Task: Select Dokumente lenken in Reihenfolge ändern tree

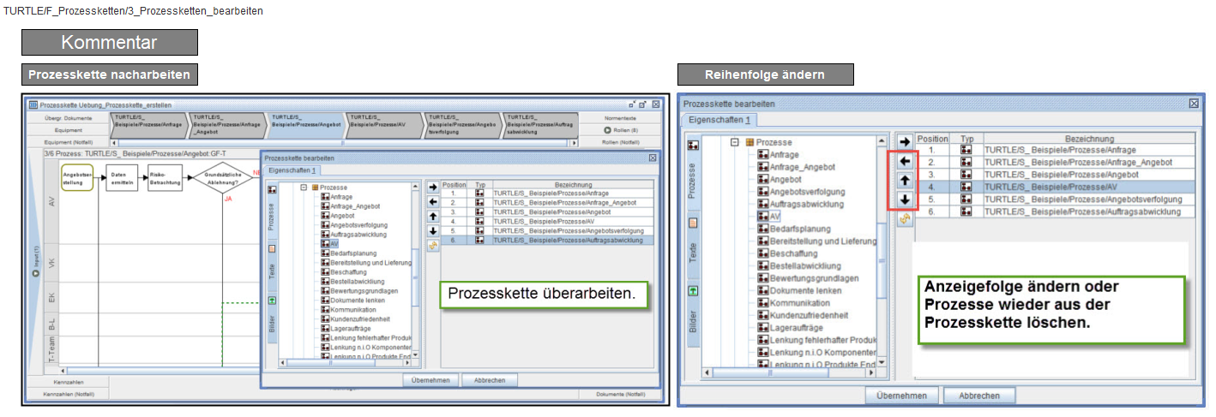Action: tap(805, 291)
